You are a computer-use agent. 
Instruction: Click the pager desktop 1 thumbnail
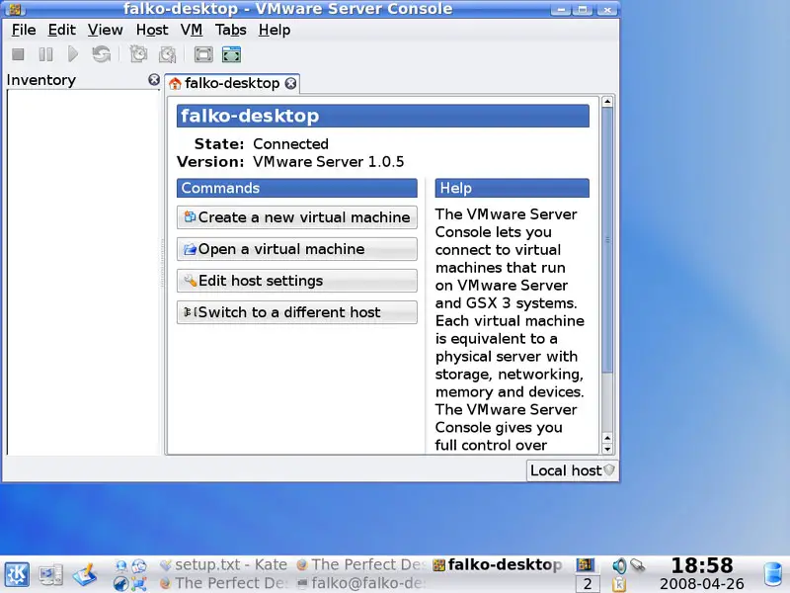point(588,565)
